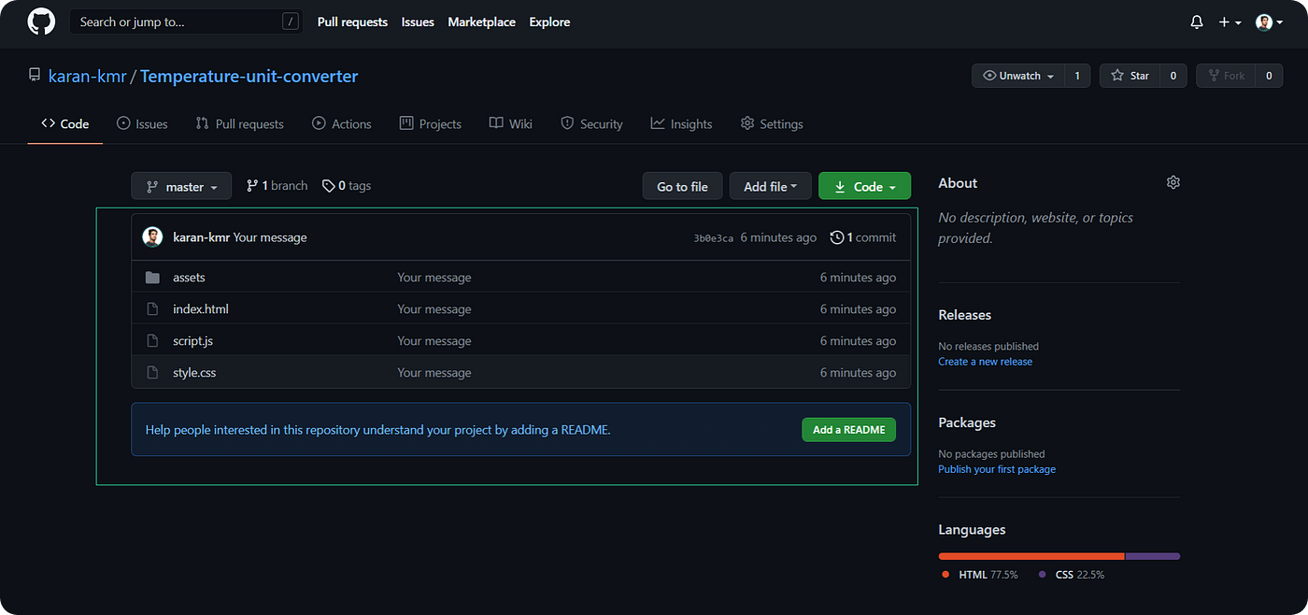Image resolution: width=1308 pixels, height=615 pixels.
Task: Click karan-kmr username in latest commit row
Action: [202, 237]
